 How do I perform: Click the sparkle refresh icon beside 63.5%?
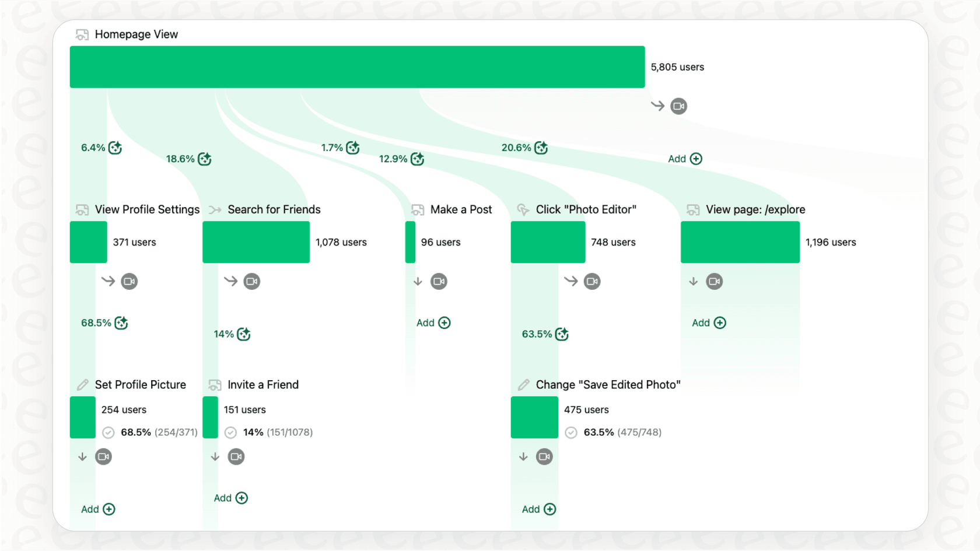tap(562, 334)
